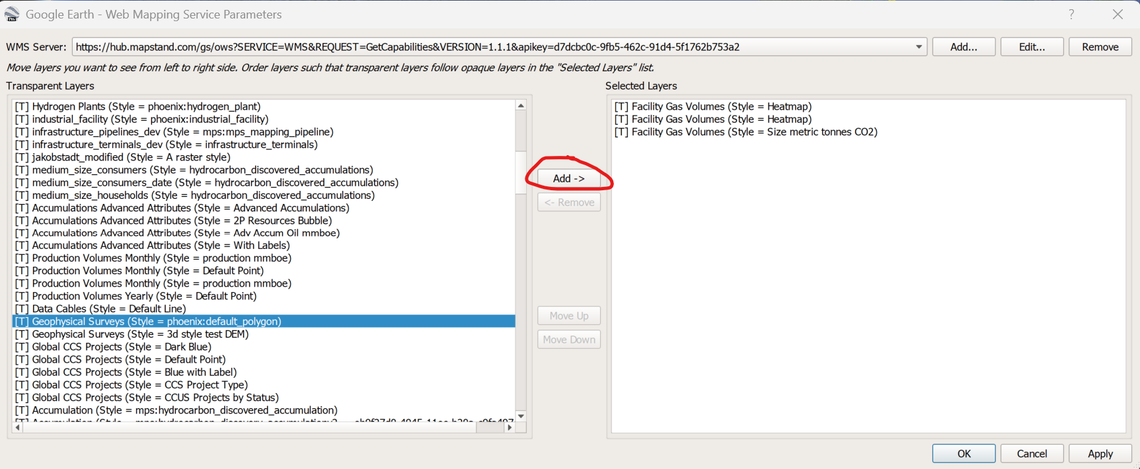1140x469 pixels.
Task: Click the Move Down button
Action: 569,340
